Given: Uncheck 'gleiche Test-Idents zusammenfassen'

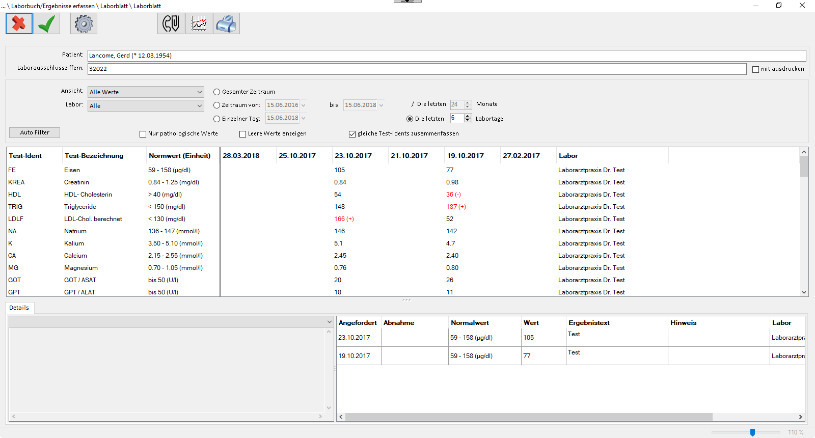Looking at the screenshot, I should (x=352, y=134).
